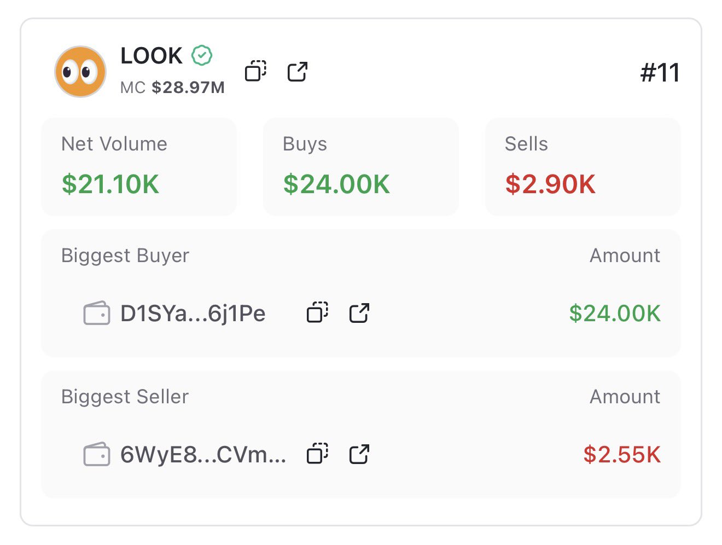Screen dimensions: 722x545
Task: Copy the biggest buyer wallet address
Action: (x=317, y=313)
